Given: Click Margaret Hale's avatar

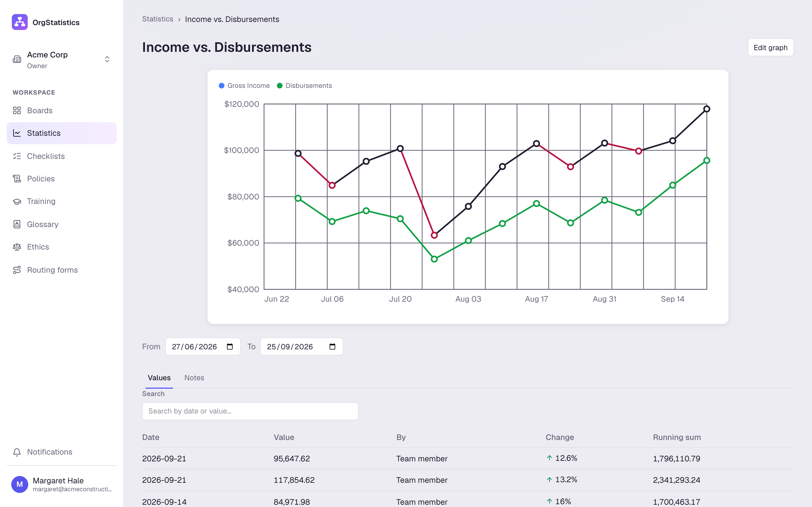Looking at the screenshot, I should click(20, 484).
